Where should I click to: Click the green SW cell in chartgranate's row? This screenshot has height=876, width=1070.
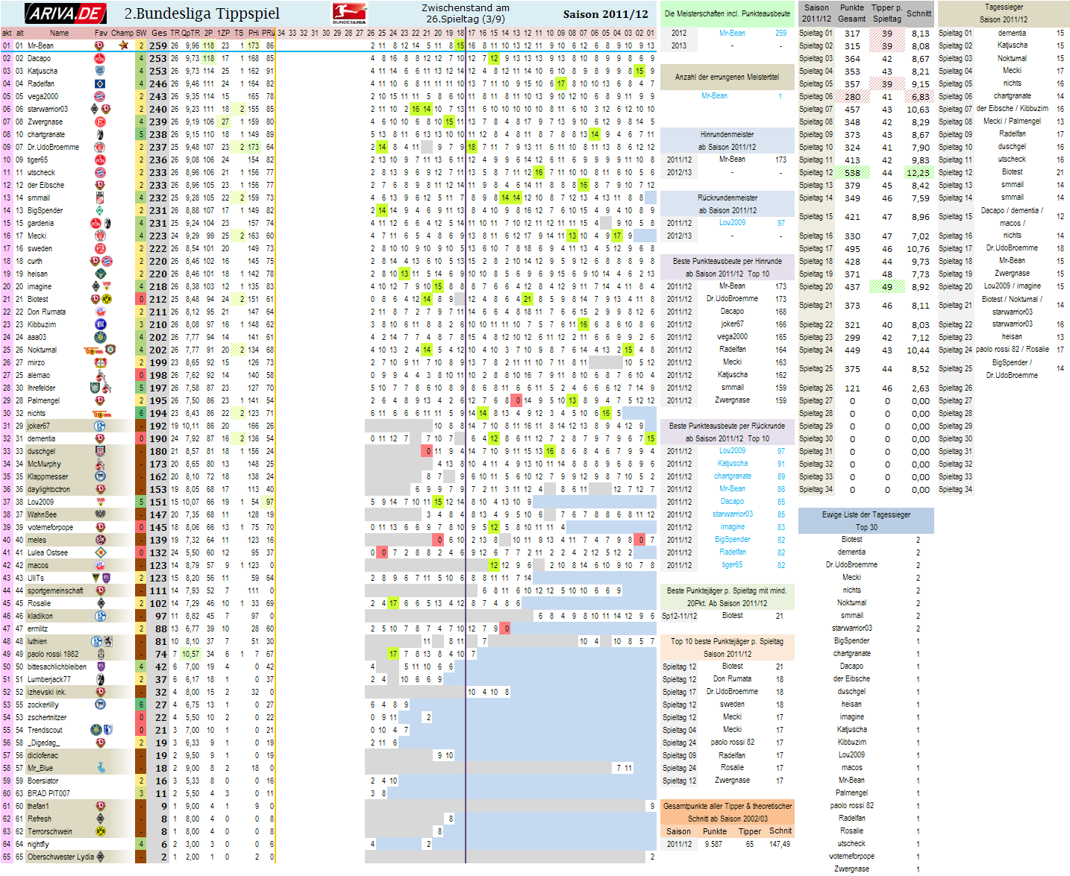(141, 134)
